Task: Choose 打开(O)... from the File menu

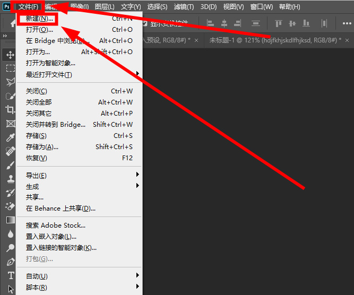Action: [x=79, y=30]
